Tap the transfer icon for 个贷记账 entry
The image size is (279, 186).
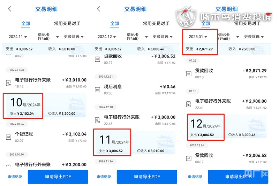9,137
